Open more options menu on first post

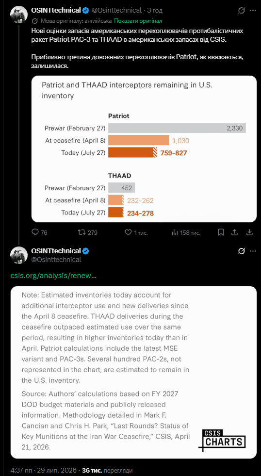(253, 11)
